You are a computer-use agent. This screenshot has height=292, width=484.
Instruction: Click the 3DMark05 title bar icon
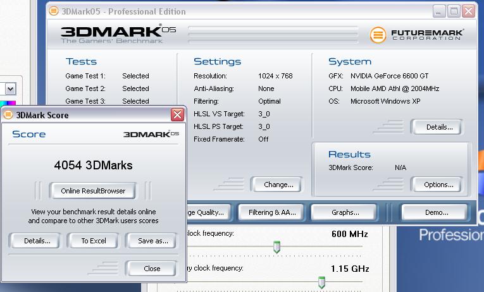click(x=53, y=11)
